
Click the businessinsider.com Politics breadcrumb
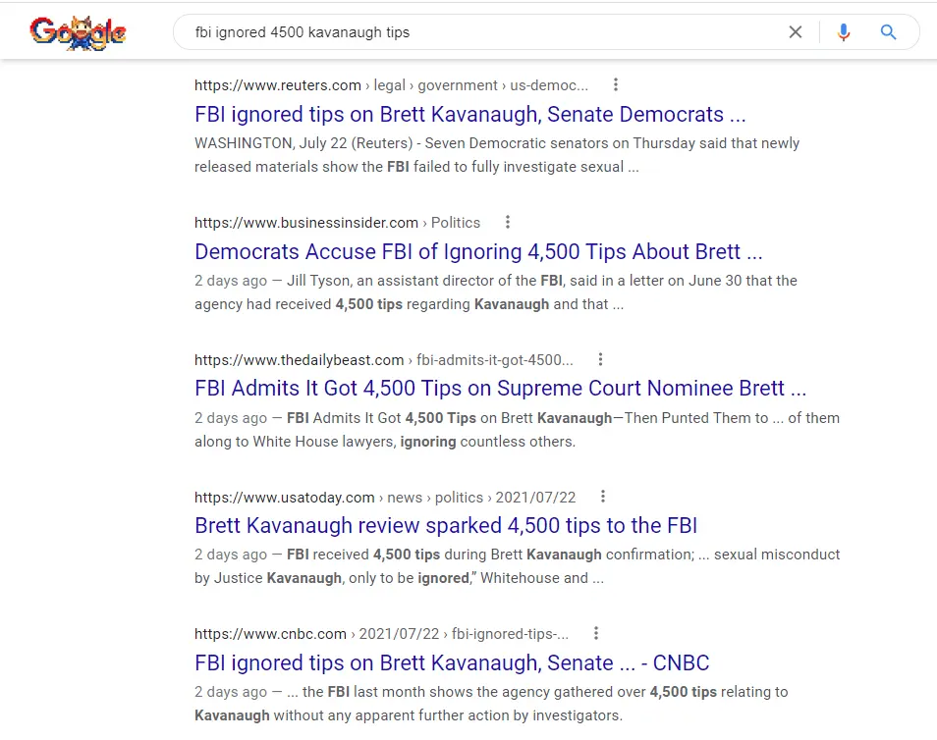click(337, 223)
